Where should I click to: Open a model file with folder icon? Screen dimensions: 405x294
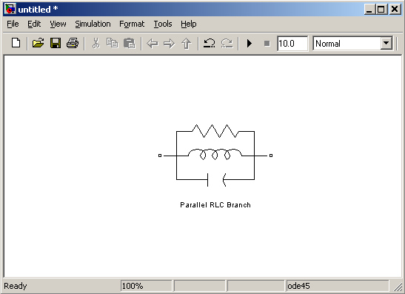click(38, 43)
